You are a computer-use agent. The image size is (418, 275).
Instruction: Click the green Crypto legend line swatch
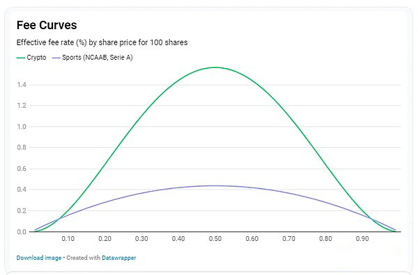pos(21,58)
